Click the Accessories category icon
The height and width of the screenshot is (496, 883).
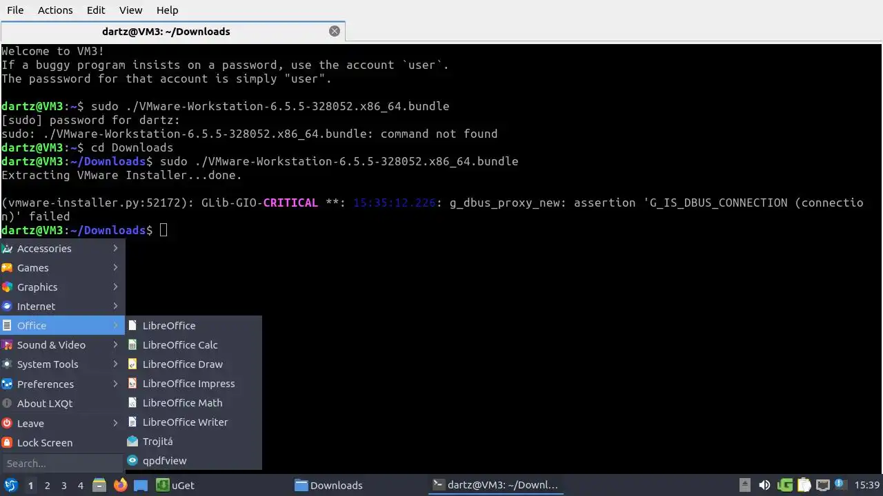(x=7, y=248)
